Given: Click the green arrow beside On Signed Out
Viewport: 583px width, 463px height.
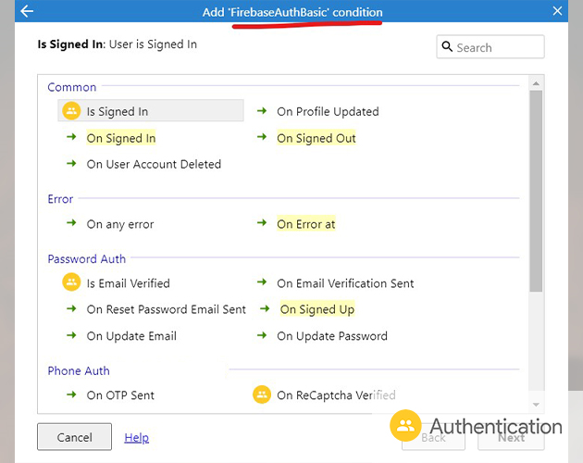Looking at the screenshot, I should (x=262, y=138).
